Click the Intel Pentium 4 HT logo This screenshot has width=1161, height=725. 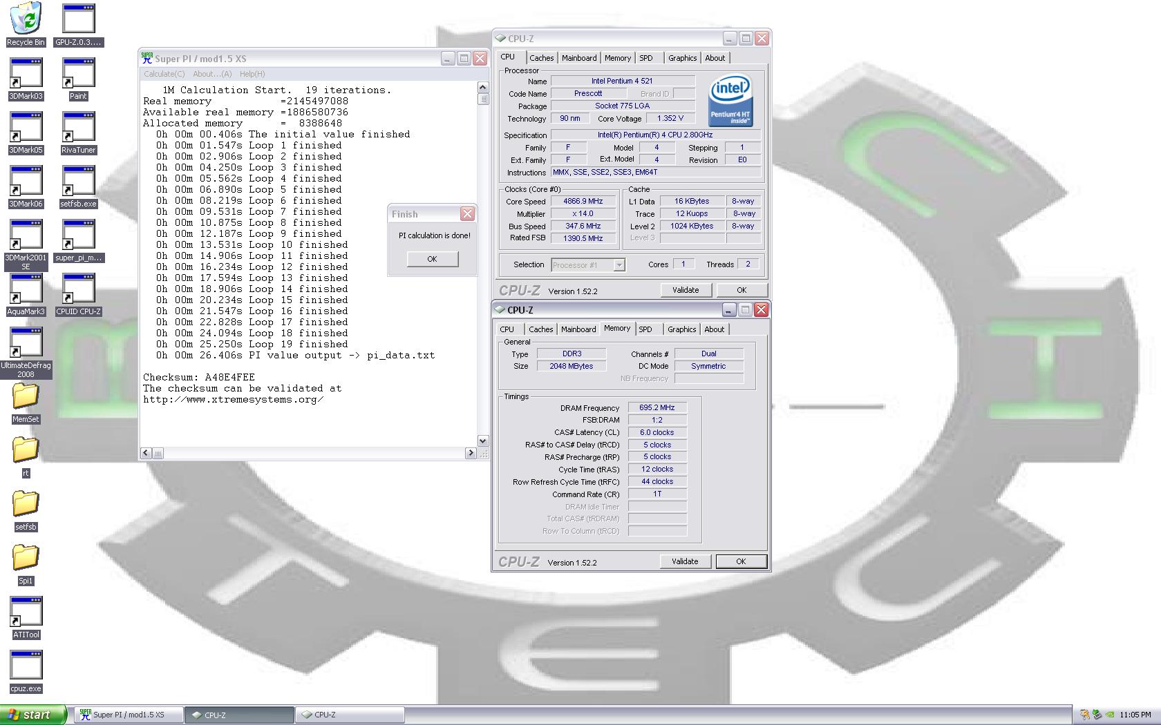click(x=730, y=101)
